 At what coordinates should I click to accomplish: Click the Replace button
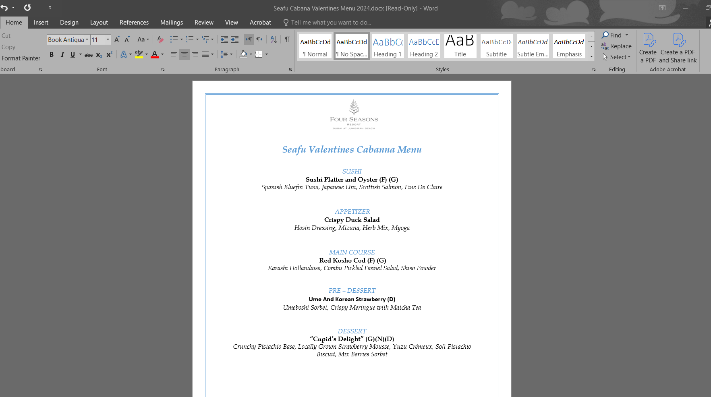(x=616, y=46)
